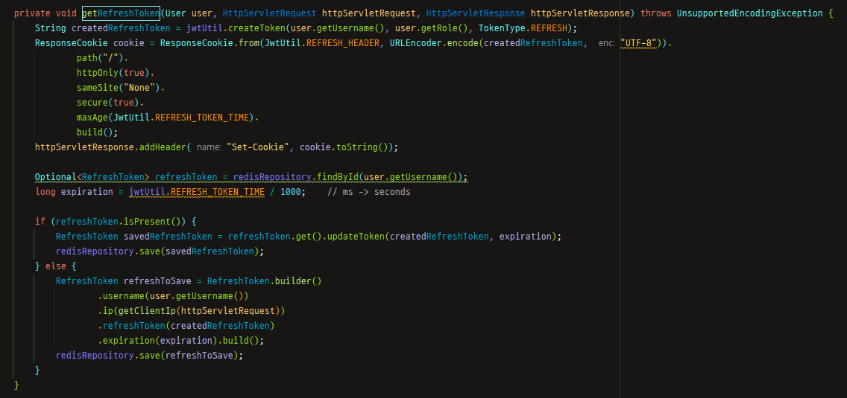Viewport: 847px width, 398px height.
Task: Click the cookie.toString() call
Action: pos(344,147)
